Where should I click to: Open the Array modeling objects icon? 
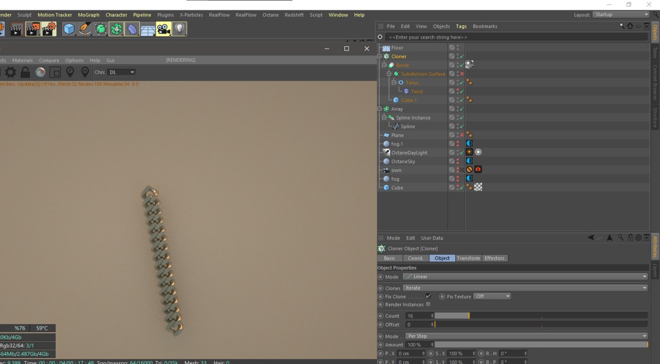(117, 29)
